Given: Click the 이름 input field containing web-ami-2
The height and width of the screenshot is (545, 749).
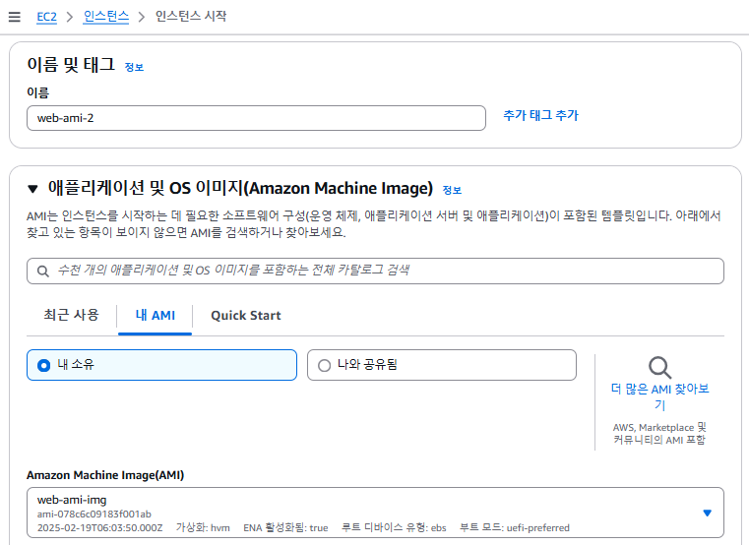Looking at the screenshot, I should tap(256, 118).
